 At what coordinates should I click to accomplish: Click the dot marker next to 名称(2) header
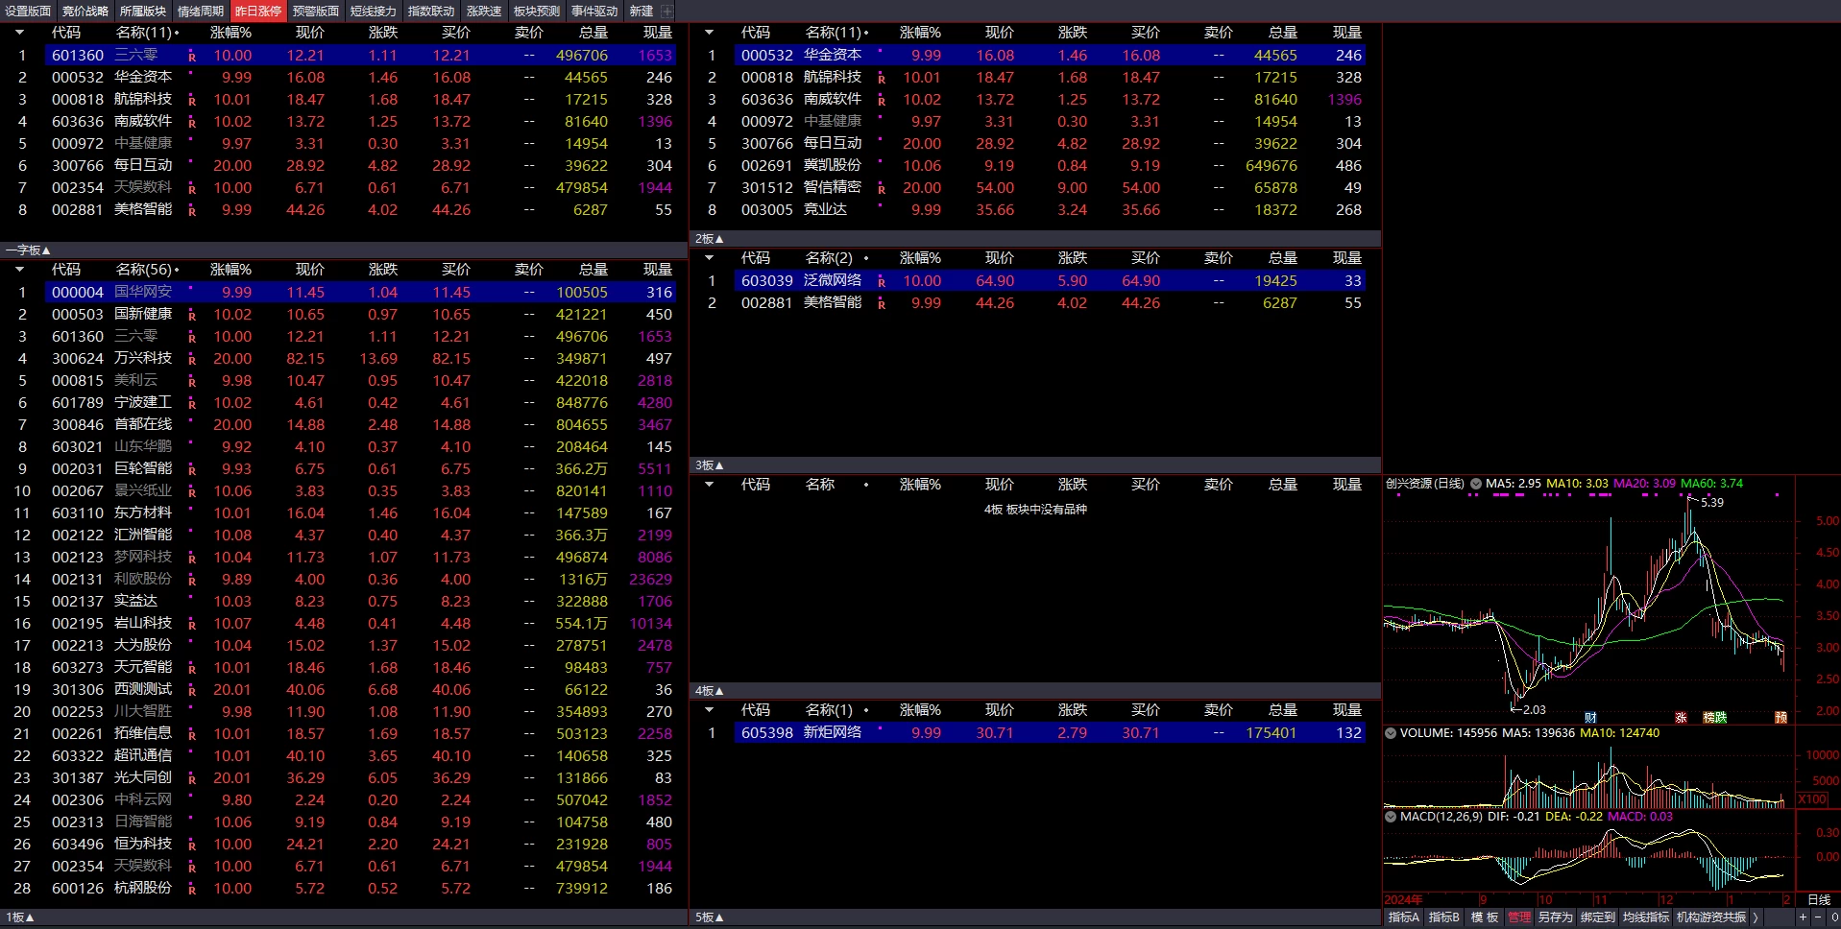point(866,258)
